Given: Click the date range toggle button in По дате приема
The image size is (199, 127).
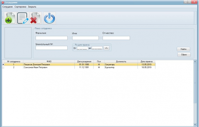Looking at the screenshot, I should click(106, 48).
